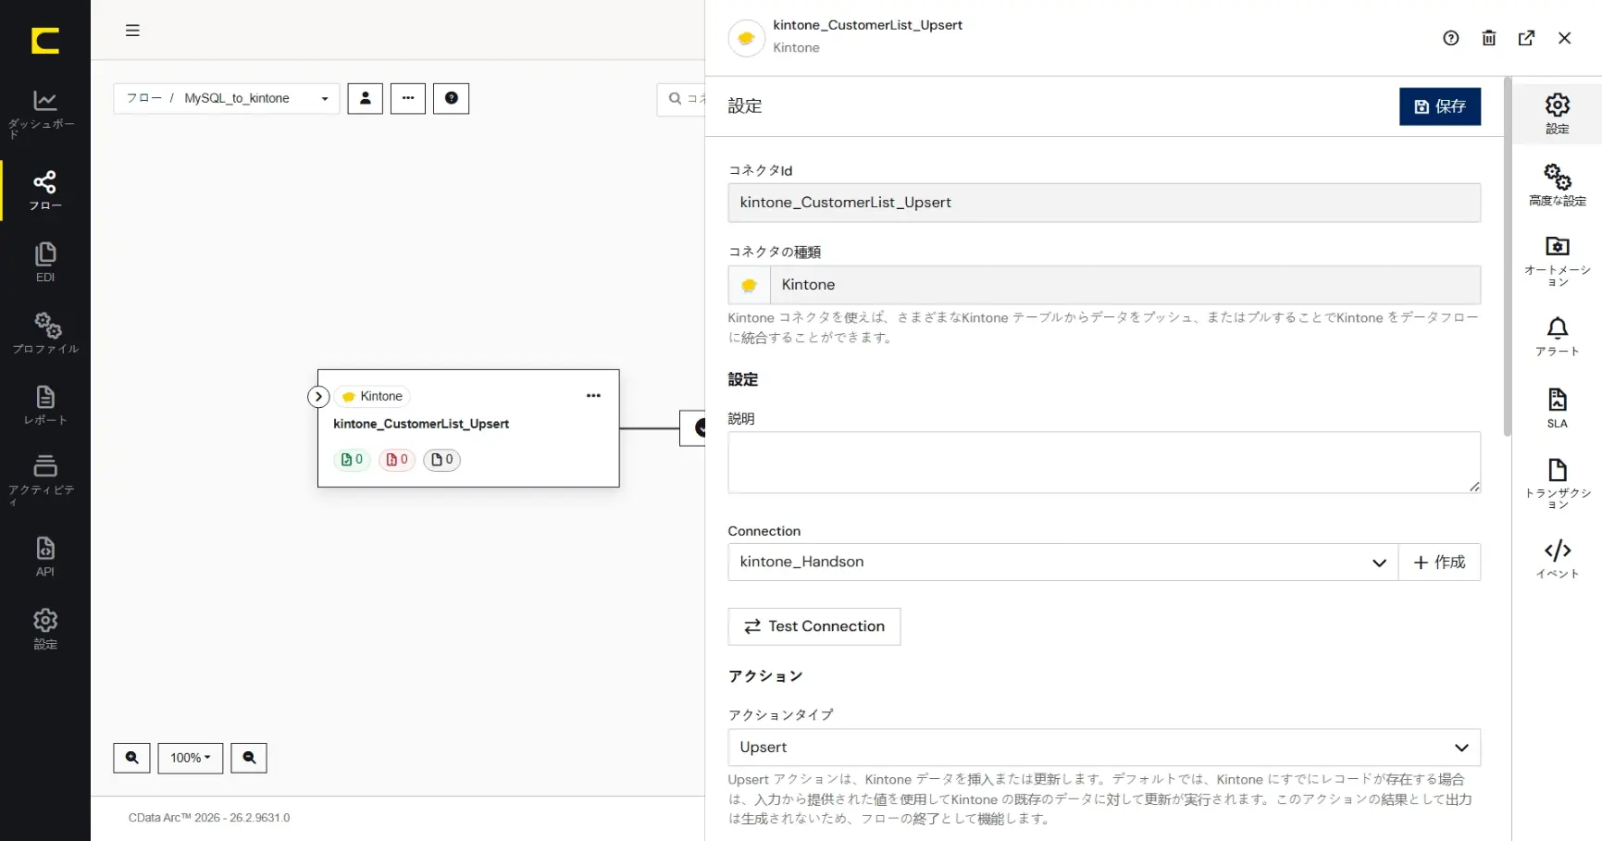Click the Kintone type tag on connector card
Screen dimensions: 1602x841
click(372, 396)
